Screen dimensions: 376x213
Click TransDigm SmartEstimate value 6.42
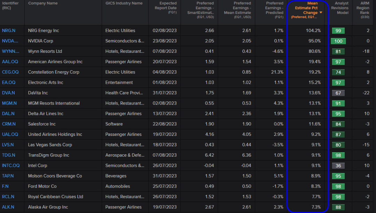(210, 155)
